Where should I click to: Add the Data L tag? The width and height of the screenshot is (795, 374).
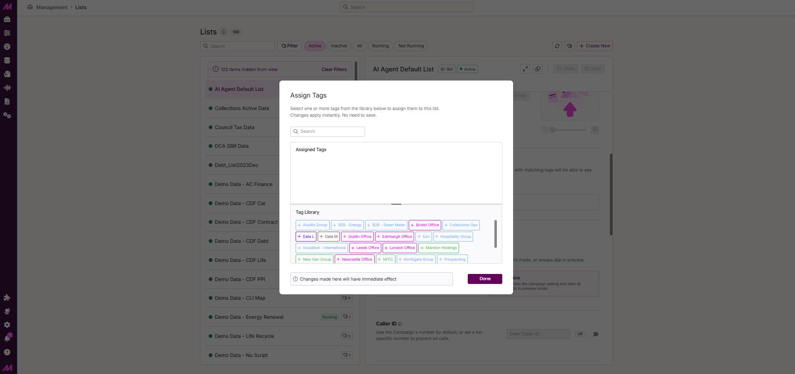click(306, 237)
